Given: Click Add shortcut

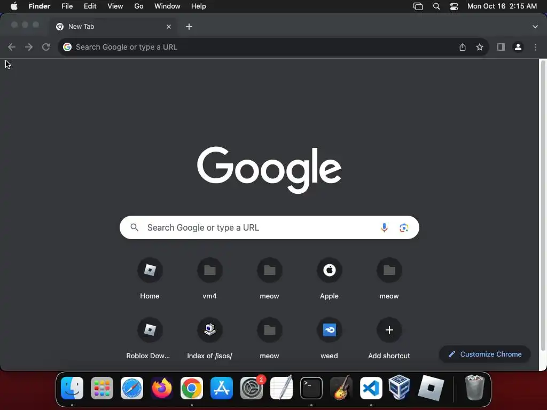Looking at the screenshot, I should tap(389, 338).
